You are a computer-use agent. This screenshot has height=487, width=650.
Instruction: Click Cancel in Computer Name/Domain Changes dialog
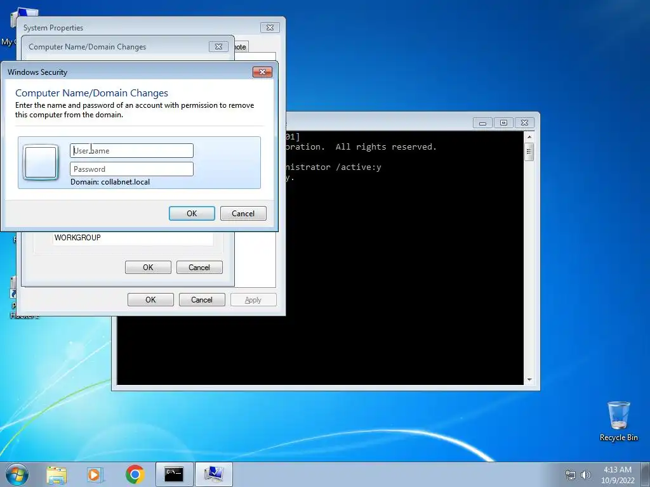(x=199, y=267)
